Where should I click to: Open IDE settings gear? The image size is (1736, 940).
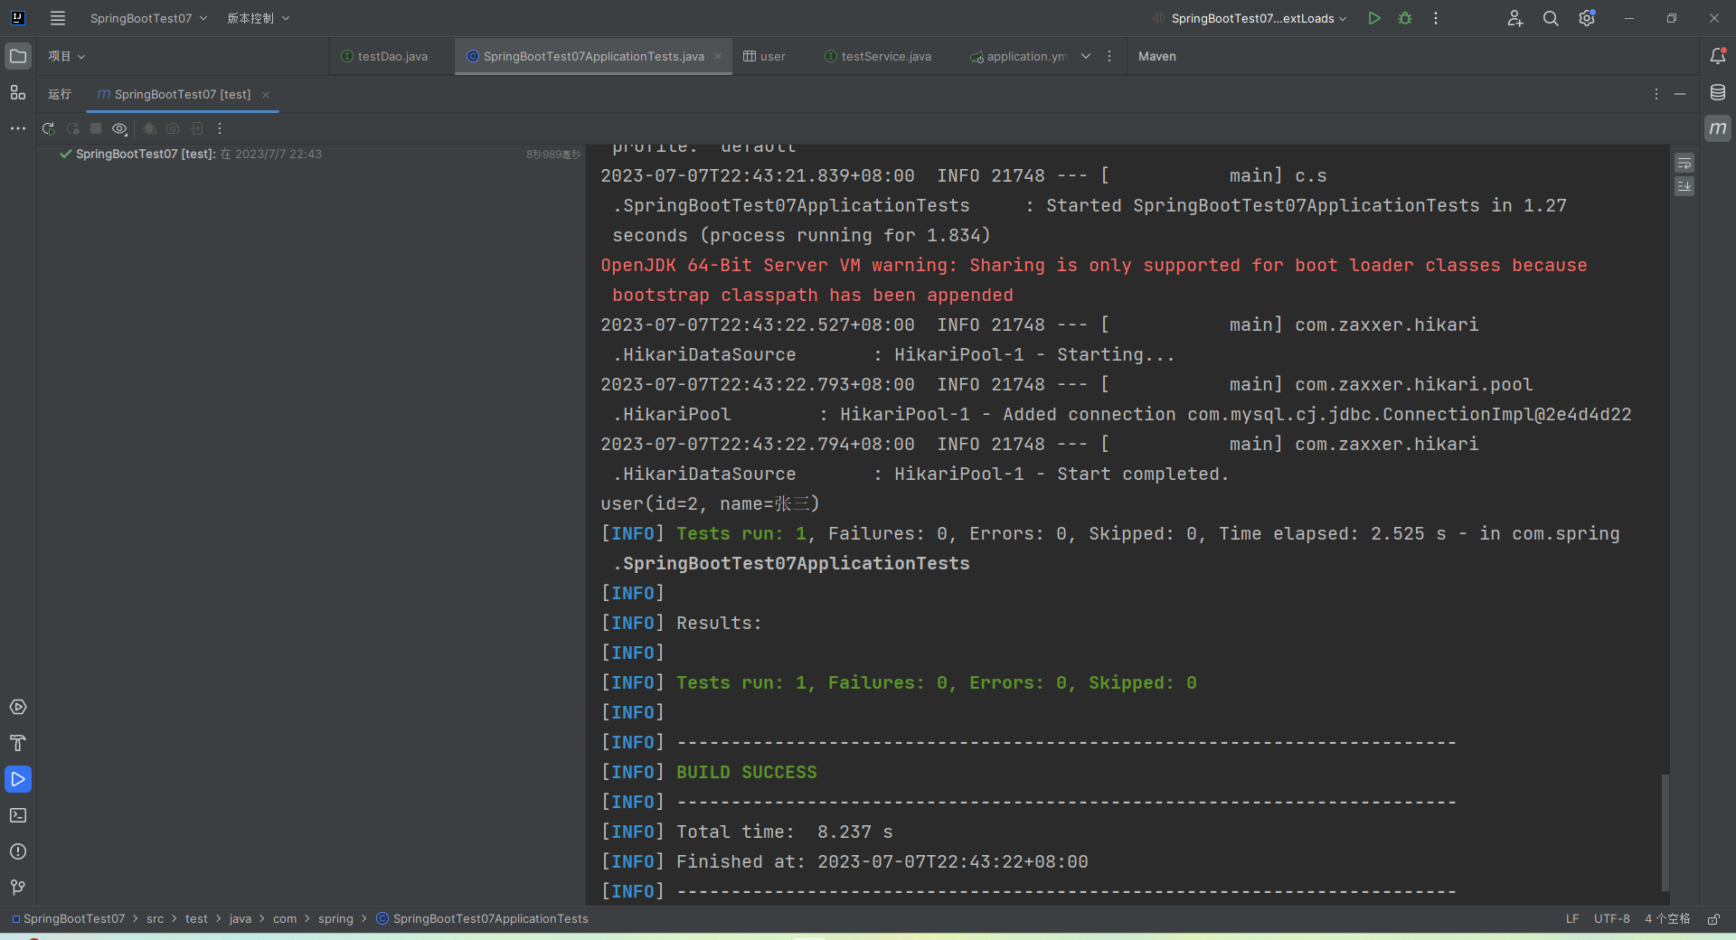1587,18
